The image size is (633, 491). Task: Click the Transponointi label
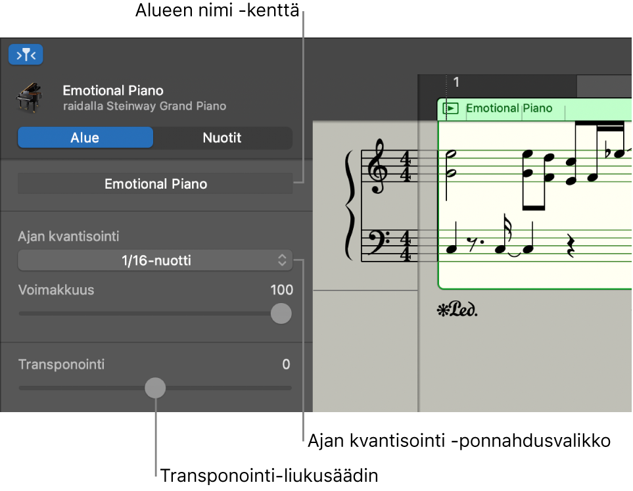click(x=61, y=365)
